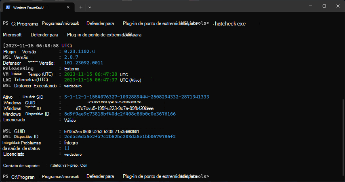This screenshot has height=182, width=345.
Task: Click the bottom PS prompt line
Action: coord(106,176)
